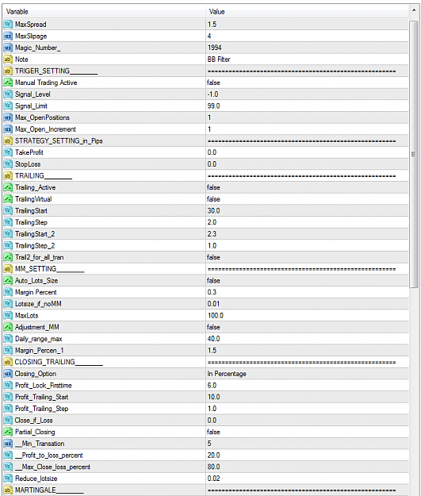The image size is (421, 496).
Task: Click the Signal_Limit double icon
Action: coord(8,106)
